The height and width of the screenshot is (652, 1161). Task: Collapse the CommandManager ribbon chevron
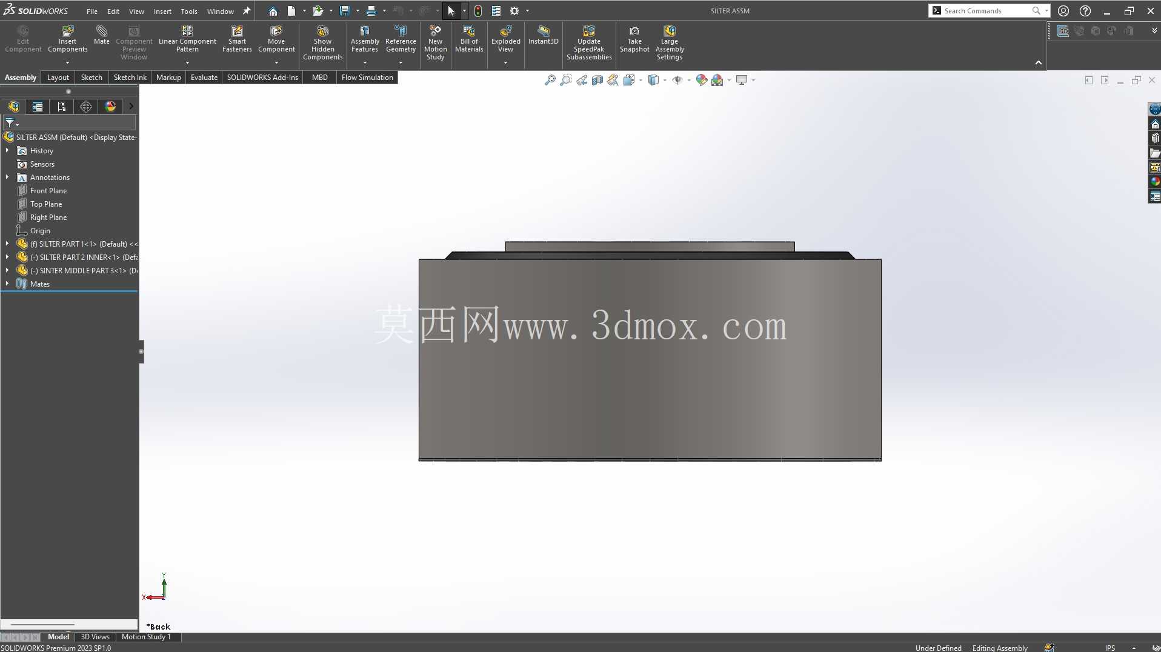tap(1038, 63)
